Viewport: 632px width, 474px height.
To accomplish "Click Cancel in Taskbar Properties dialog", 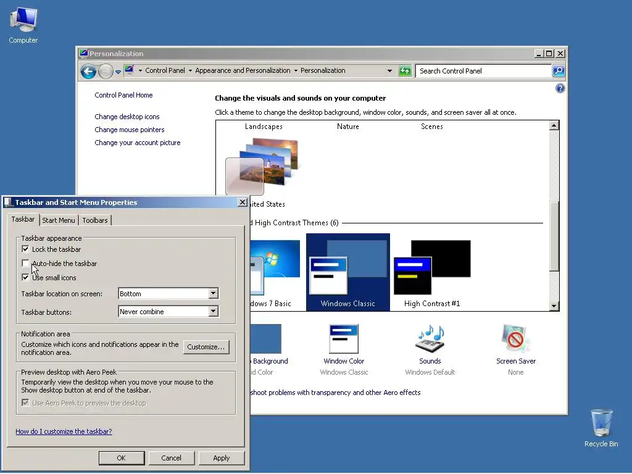I will (x=172, y=458).
